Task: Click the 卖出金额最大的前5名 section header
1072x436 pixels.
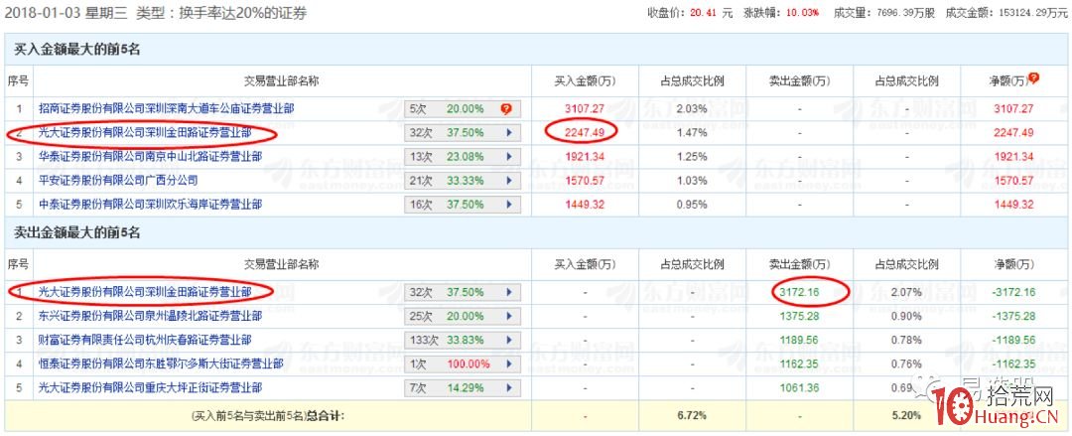Action: click(77, 233)
